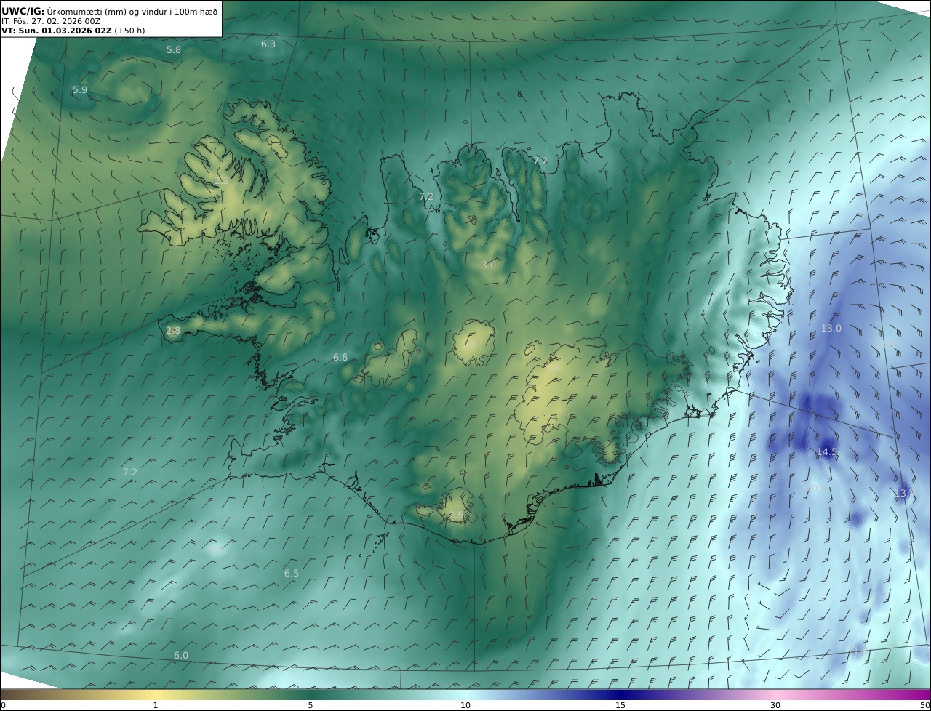Click the 6.3 precipitation value label
The image size is (931, 711).
pos(268,44)
